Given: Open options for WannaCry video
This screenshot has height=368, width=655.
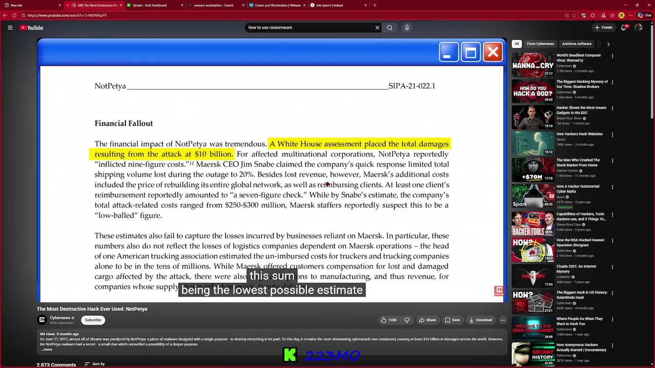Looking at the screenshot, I should pos(612,56).
